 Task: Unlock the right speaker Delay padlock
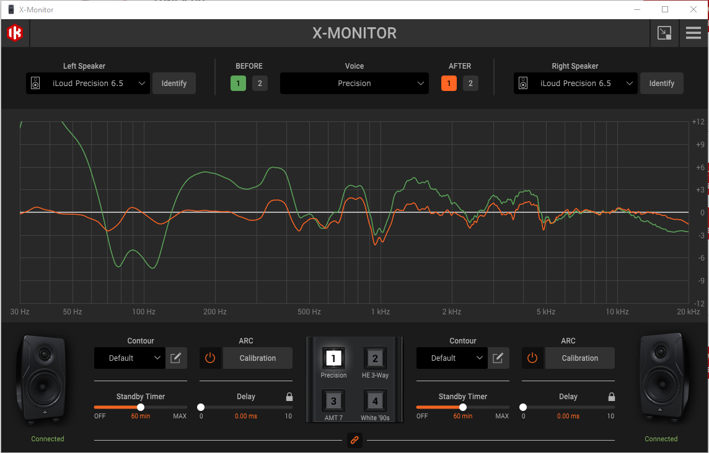tap(611, 397)
